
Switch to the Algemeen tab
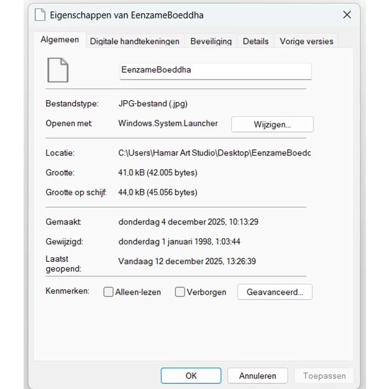[60, 40]
